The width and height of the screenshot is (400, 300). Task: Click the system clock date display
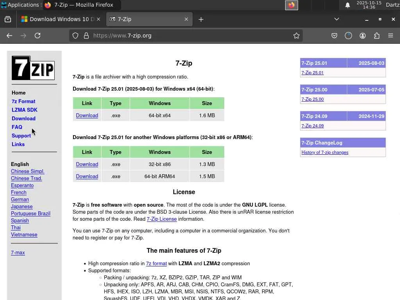(x=369, y=5)
